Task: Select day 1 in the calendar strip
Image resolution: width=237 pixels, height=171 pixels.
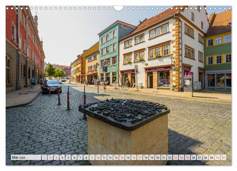Action: coord(44,158)
